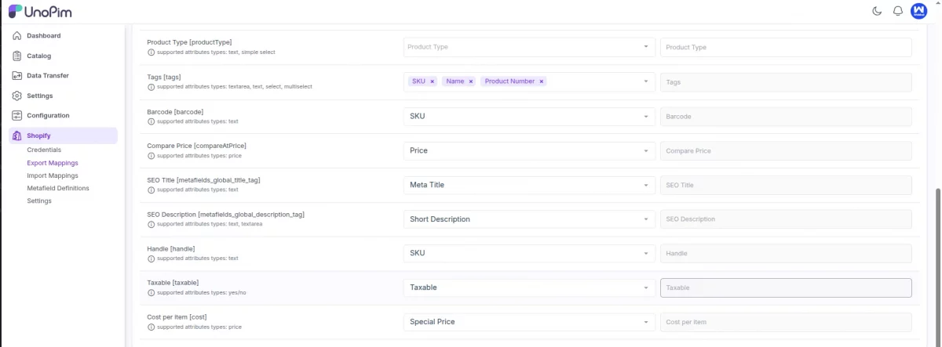Click info icon under SEO Description
Screen dimensions: 942x347
[151, 224]
